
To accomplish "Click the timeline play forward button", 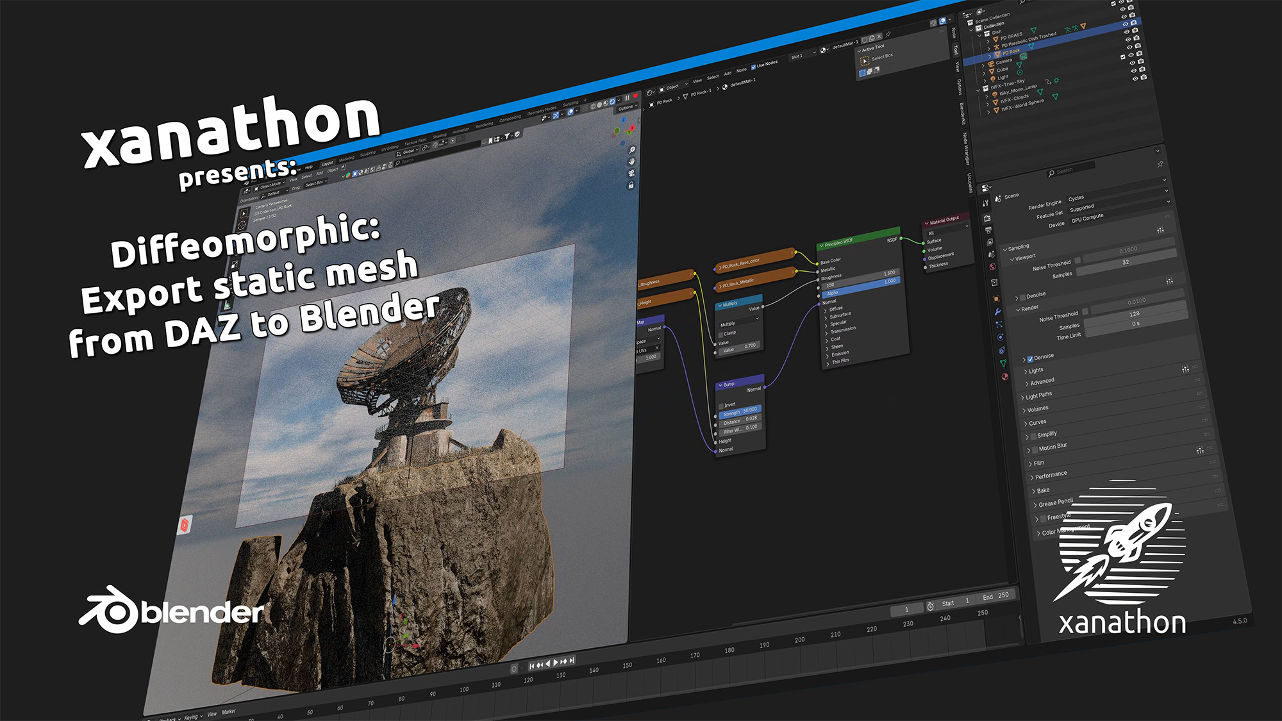I will tap(555, 662).
